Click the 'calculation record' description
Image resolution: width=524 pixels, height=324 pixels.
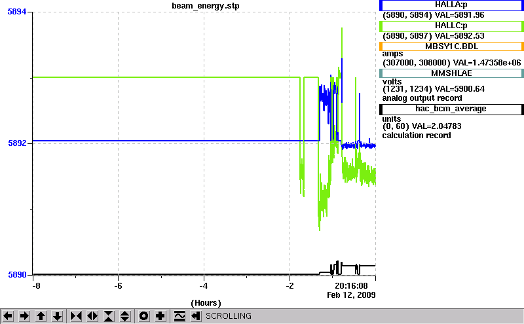(x=417, y=135)
